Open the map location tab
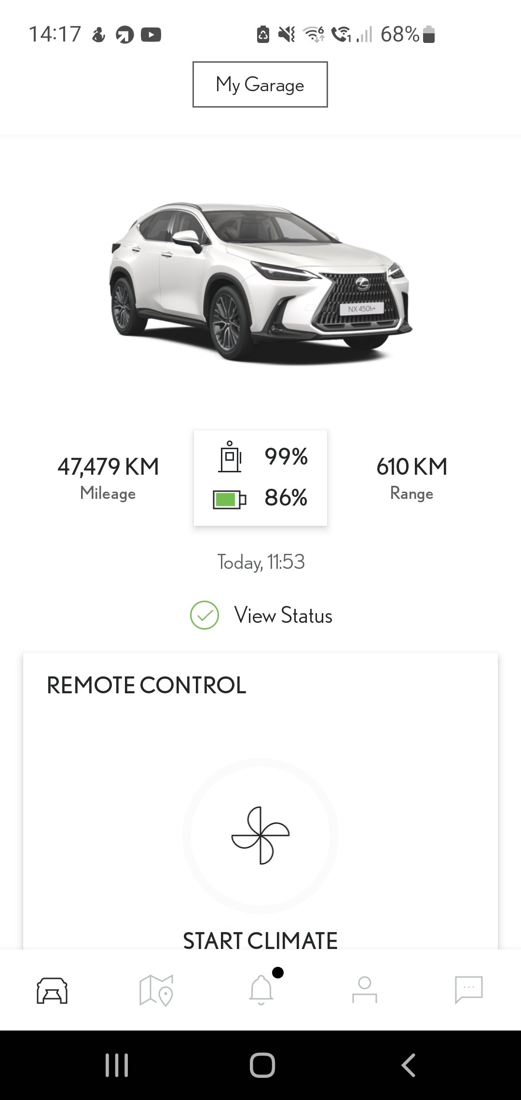This screenshot has height=1100, width=521. click(x=156, y=991)
